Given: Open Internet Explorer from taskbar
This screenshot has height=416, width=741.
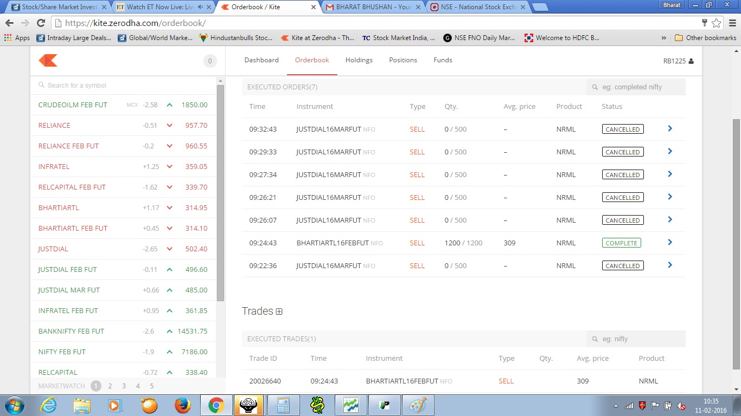Looking at the screenshot, I should (48, 405).
